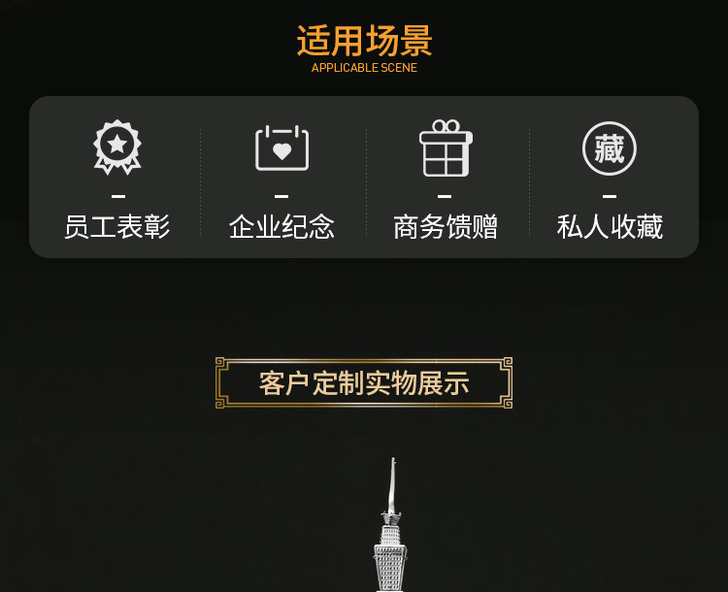Select the 员工表彰 label
728x592 pixels.
tap(117, 226)
